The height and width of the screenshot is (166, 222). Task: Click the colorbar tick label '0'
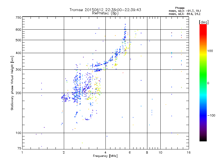pos(208,83)
